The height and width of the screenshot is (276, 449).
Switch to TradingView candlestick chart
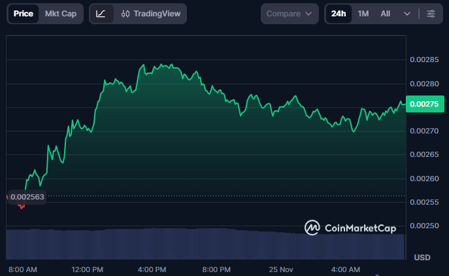(x=151, y=14)
